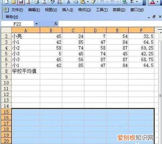This screenshot has width=162, height=144.
Task: Click into the formula bar
Action: 110,24
